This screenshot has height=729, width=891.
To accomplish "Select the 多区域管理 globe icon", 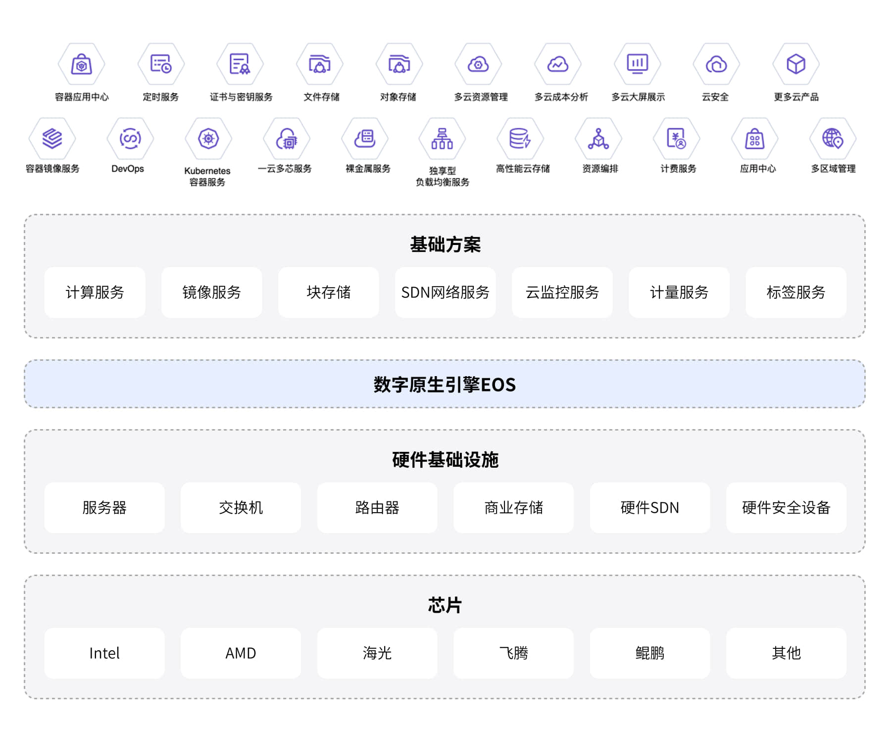I will 833,139.
